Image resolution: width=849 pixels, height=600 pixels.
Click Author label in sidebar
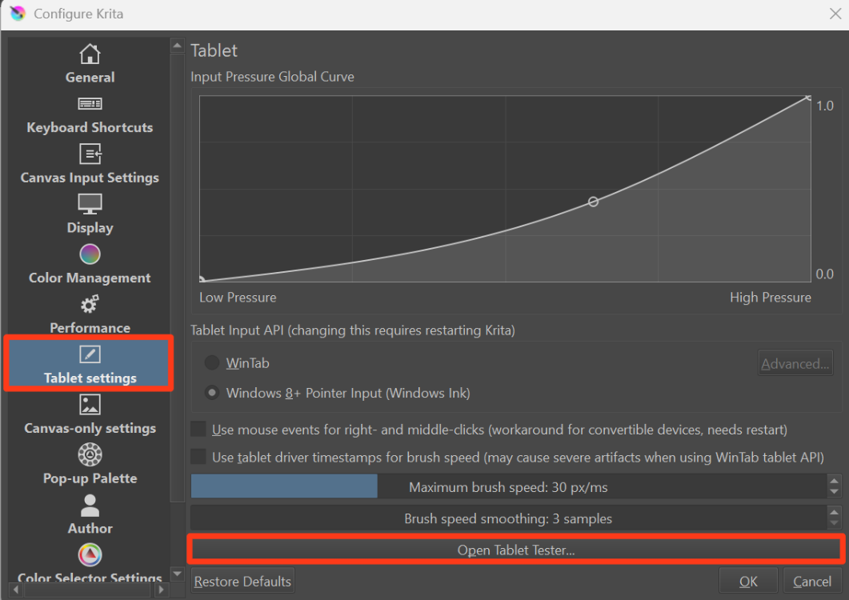click(90, 529)
